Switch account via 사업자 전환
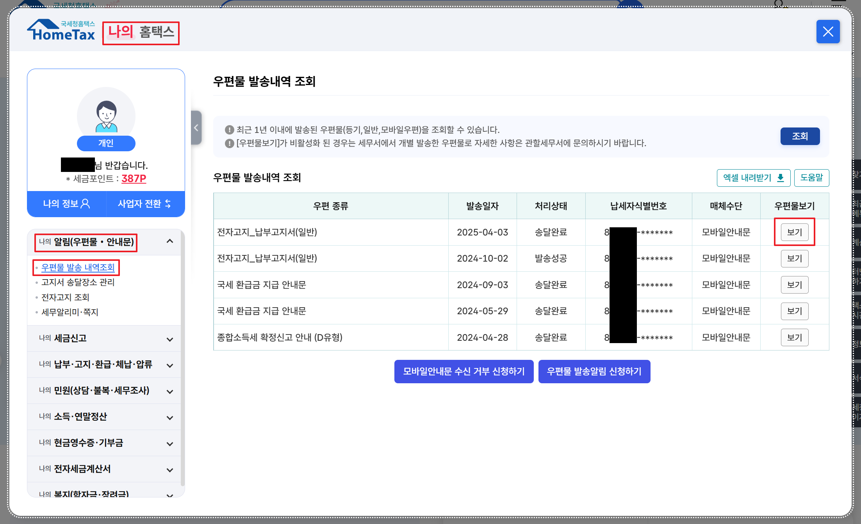This screenshot has height=524, width=861. (145, 204)
